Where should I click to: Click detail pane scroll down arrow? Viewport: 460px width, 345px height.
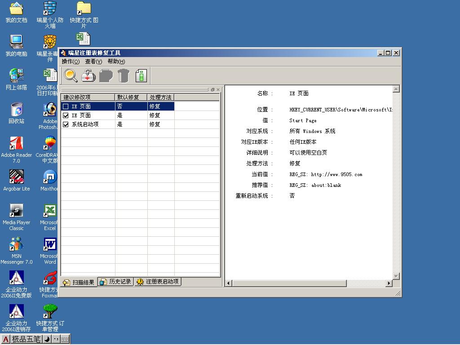(x=396, y=276)
